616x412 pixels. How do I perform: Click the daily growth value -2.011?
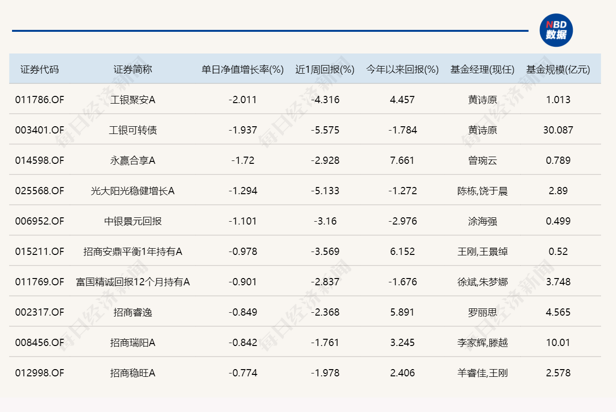click(243, 100)
